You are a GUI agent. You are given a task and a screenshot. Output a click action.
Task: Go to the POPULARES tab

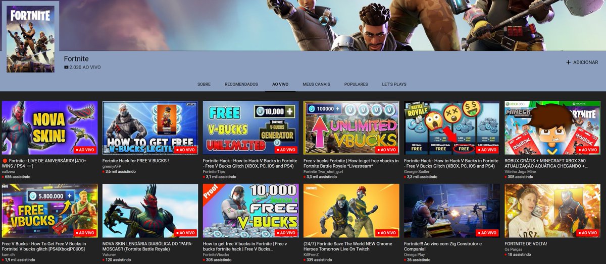356,85
